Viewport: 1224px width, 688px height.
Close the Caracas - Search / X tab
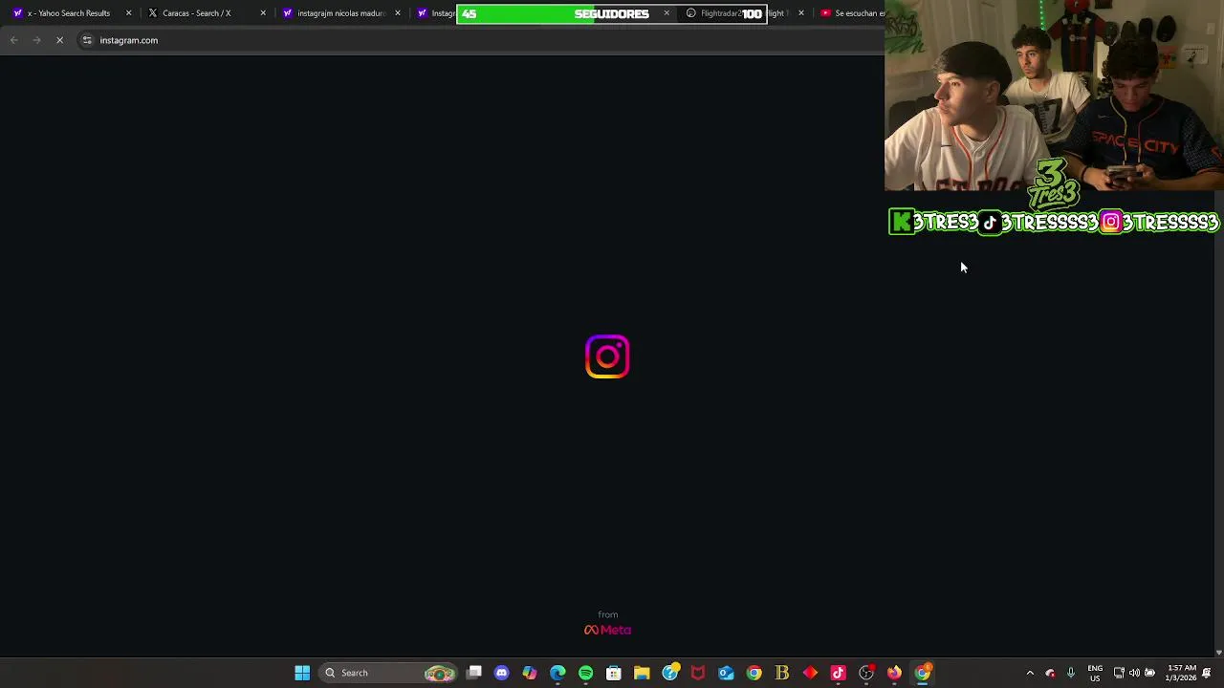263,13
